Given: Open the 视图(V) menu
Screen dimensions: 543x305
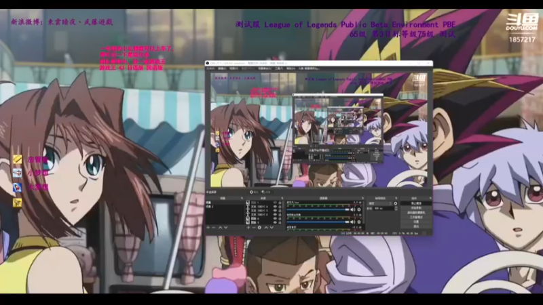Looking at the screenshot, I should pyautogui.click(x=233, y=68).
